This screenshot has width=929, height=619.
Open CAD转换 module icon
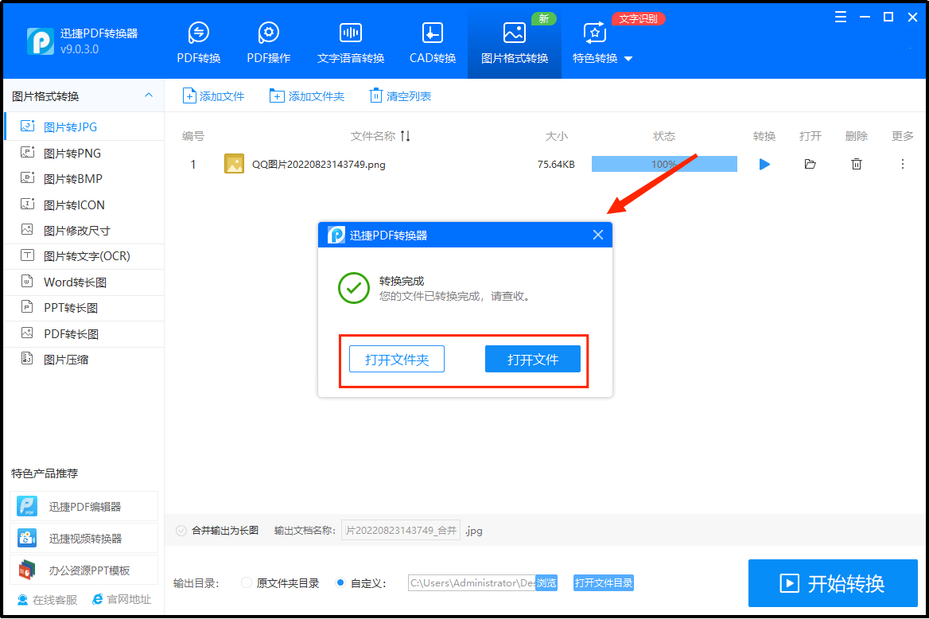(x=432, y=33)
